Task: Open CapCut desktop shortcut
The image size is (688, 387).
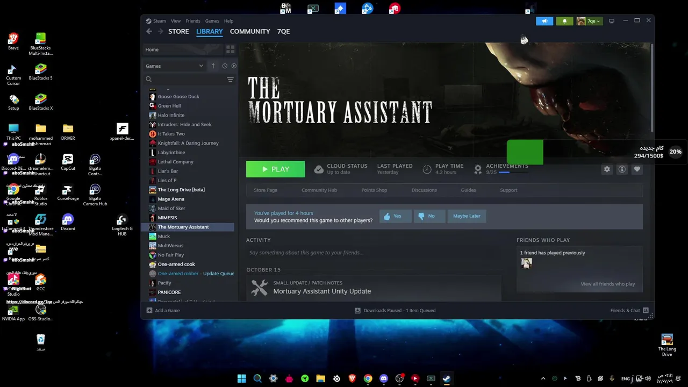Action: pos(68,162)
